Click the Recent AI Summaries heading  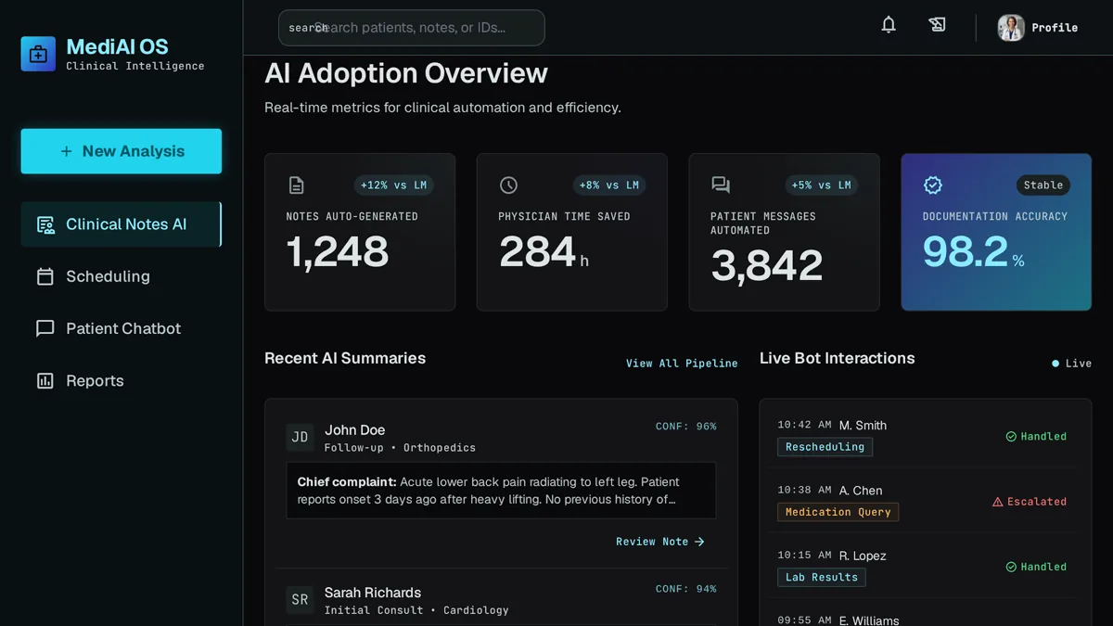click(x=345, y=358)
